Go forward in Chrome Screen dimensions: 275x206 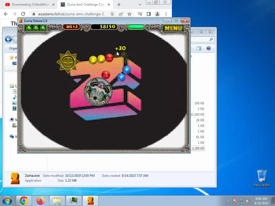pyautogui.click(x=15, y=14)
